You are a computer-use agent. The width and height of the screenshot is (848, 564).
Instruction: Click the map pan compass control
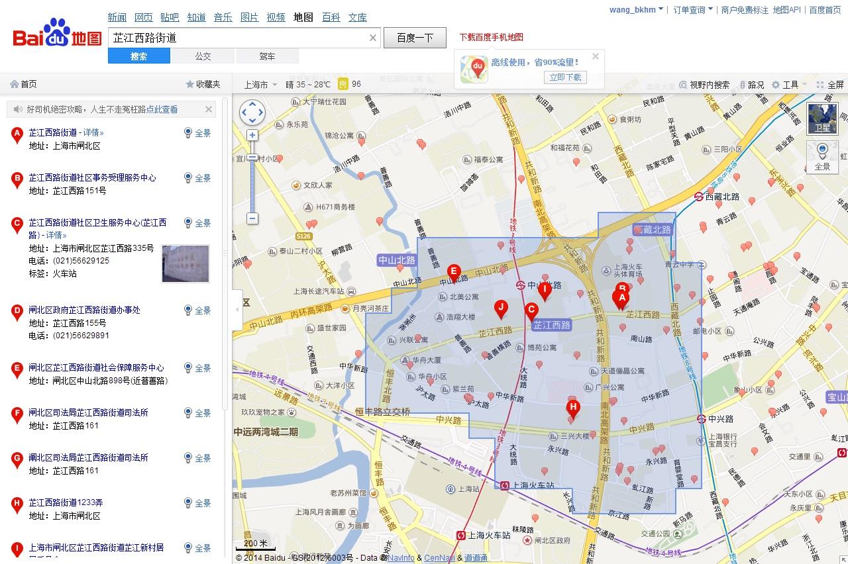point(252,113)
